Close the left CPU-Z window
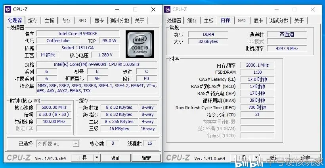The image size is (325, 168). (x=153, y=9)
